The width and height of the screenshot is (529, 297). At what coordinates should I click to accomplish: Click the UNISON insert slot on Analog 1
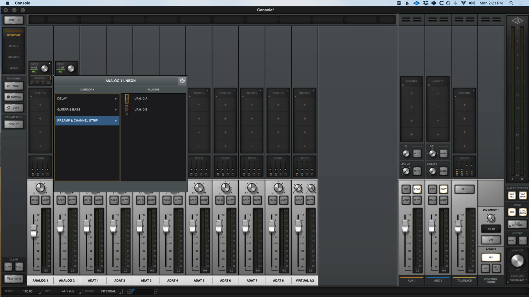tap(40, 78)
